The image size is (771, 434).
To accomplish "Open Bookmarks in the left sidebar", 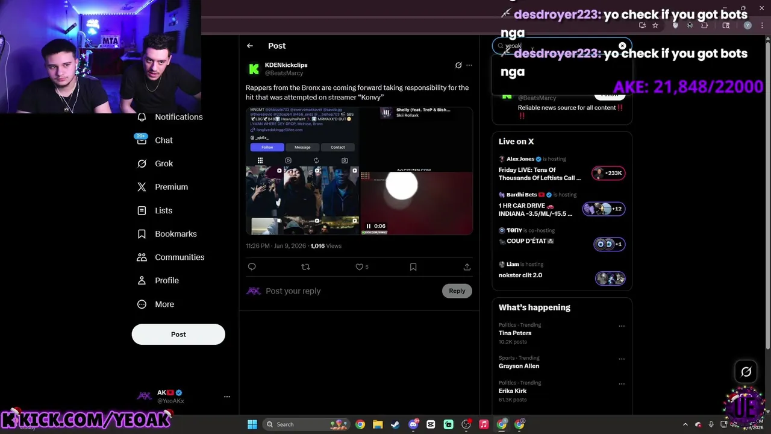I will (x=167, y=234).
